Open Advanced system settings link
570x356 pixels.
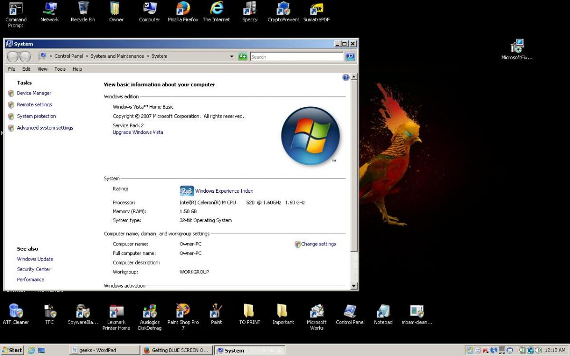point(45,128)
